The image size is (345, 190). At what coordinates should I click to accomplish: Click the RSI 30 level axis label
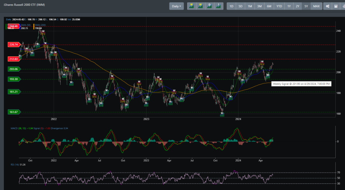coord(338,183)
